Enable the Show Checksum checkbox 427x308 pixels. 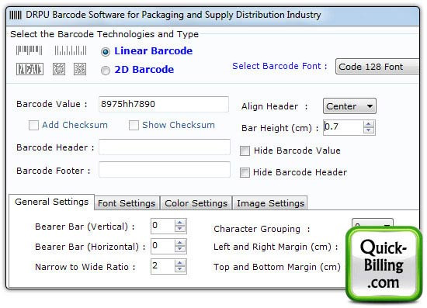click(x=134, y=126)
